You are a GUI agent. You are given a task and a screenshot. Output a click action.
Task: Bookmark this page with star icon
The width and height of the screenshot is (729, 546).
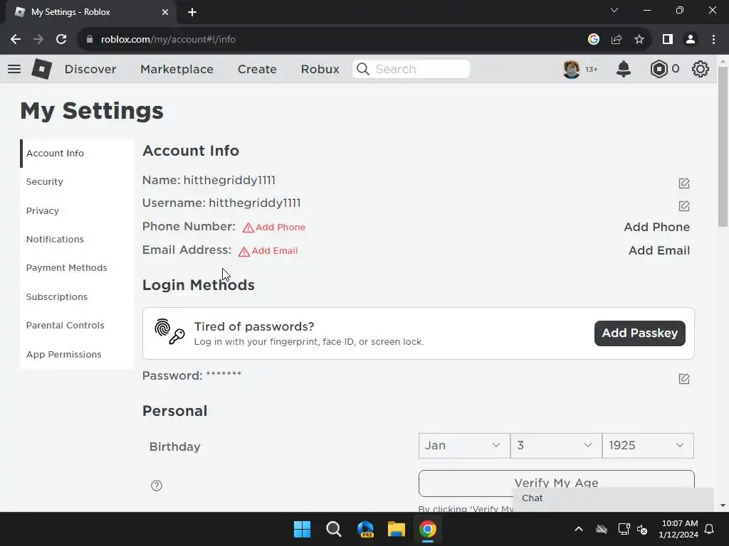pos(639,40)
